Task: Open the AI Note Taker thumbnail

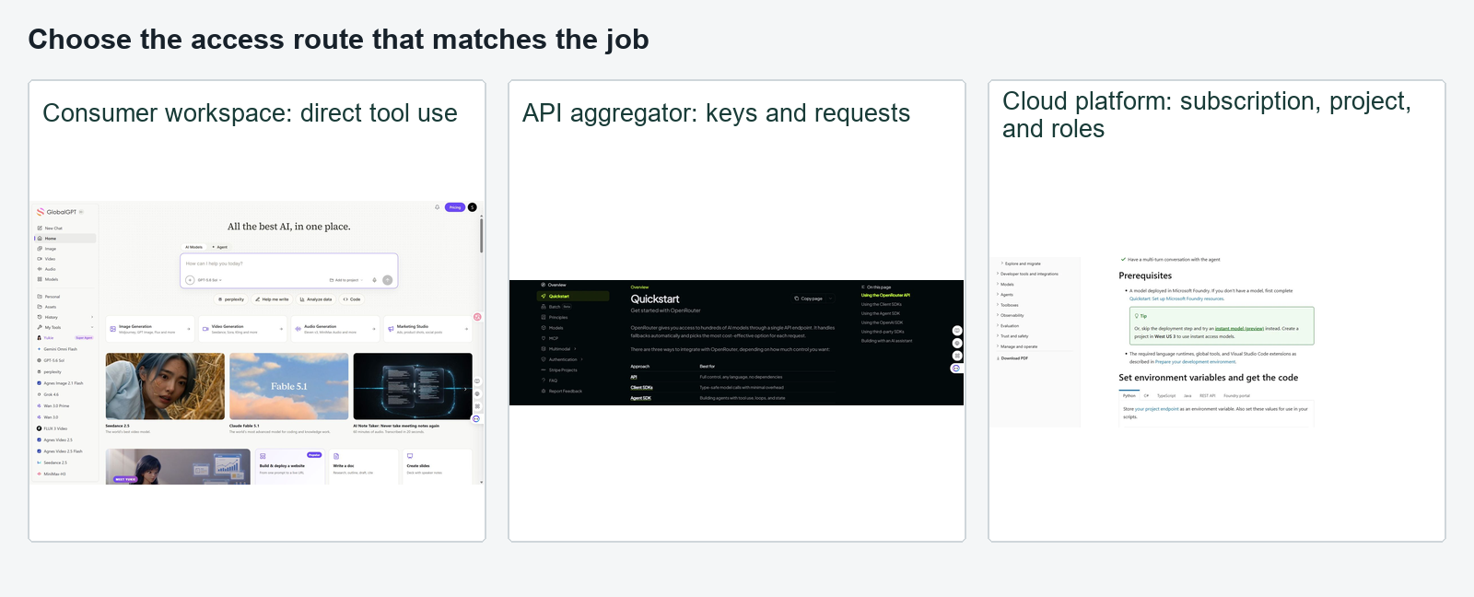Action: [x=413, y=386]
